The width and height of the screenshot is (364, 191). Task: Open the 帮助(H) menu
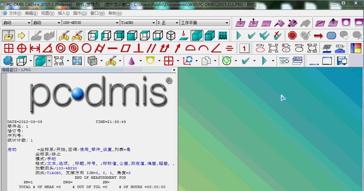tap(115, 13)
